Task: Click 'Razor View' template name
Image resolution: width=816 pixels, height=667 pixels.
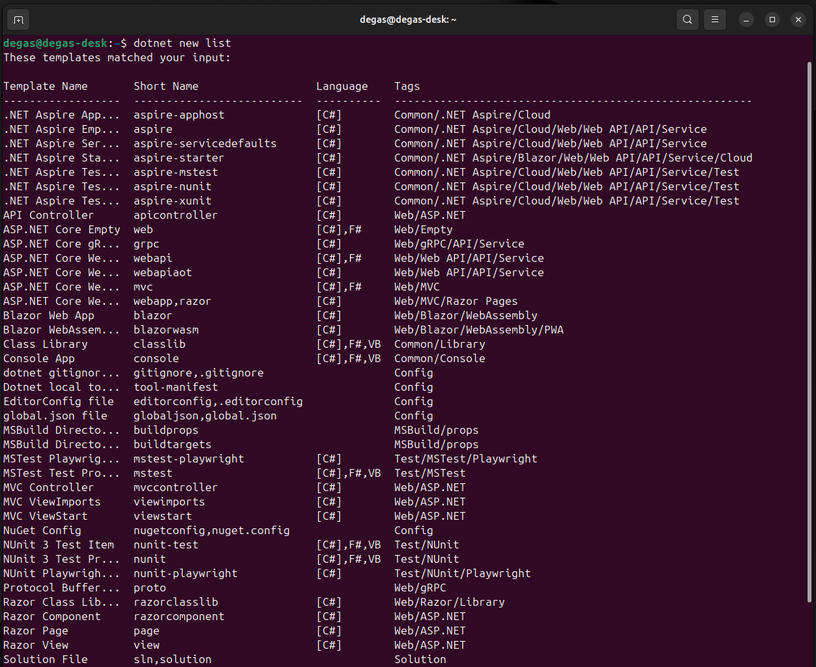Action: [x=36, y=645]
